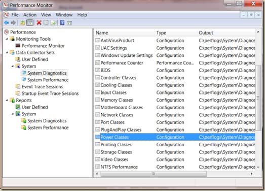265x191 pixels.
Task: Click the Performance Monitor graph icon in the tree
Action: [18, 46]
